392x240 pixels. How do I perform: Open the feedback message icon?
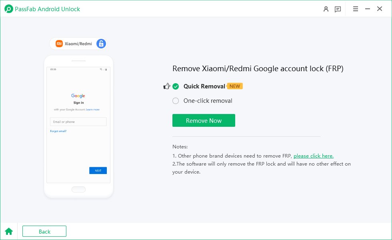tap(337, 9)
